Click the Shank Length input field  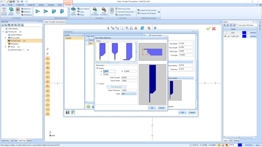pos(129,78)
